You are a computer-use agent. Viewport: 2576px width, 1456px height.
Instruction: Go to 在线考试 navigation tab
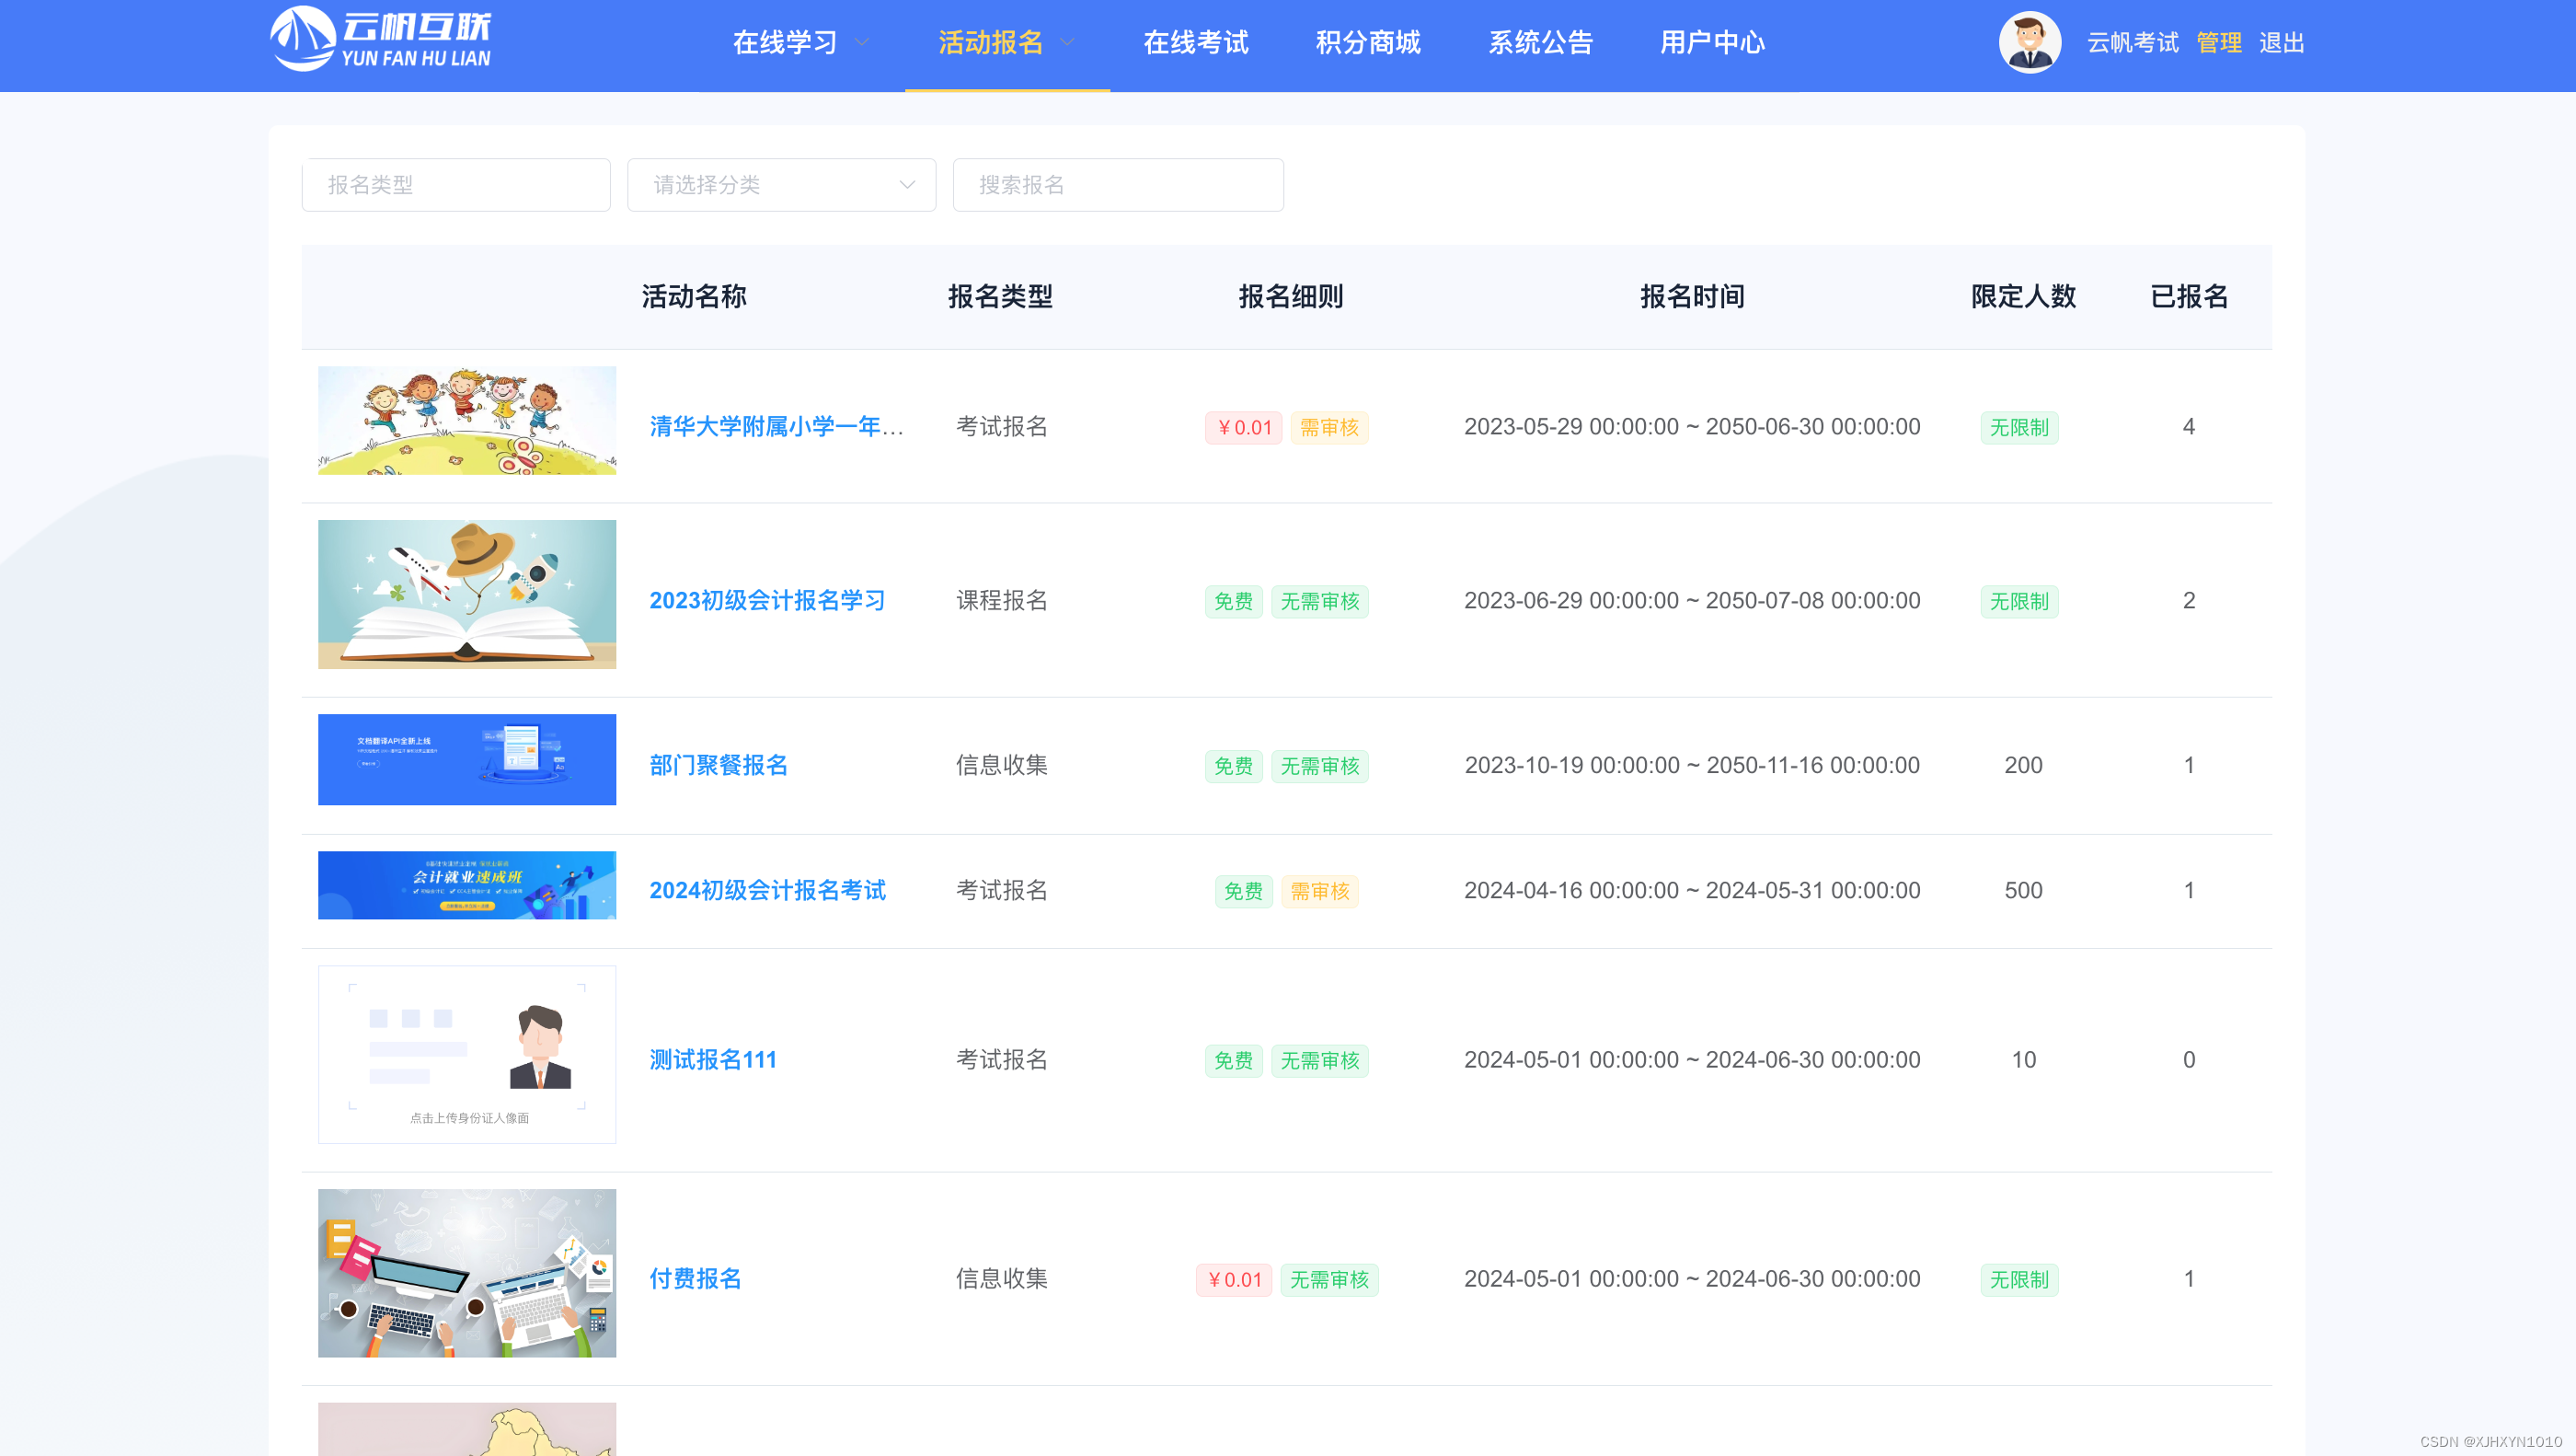1196,42
